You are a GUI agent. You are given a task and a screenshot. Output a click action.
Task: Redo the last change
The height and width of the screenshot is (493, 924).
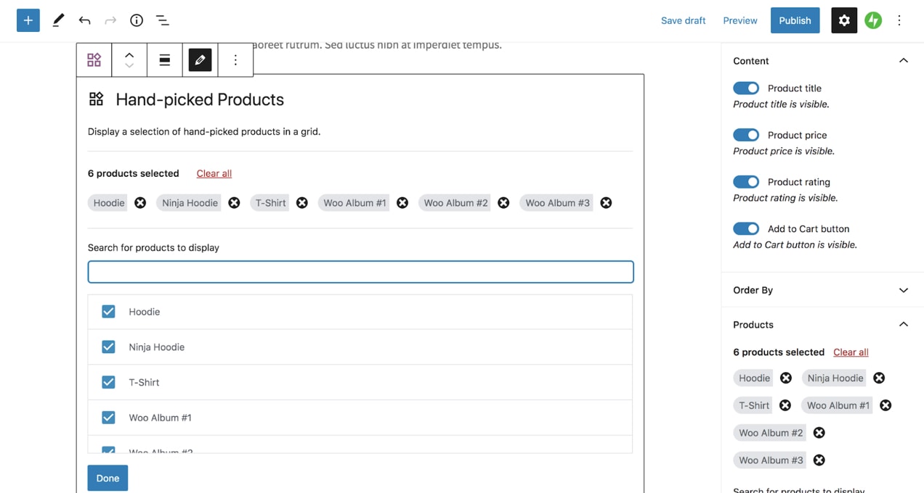[x=110, y=20]
